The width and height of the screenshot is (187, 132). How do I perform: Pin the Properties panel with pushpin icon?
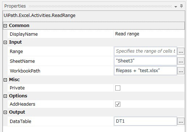[x=181, y=6]
